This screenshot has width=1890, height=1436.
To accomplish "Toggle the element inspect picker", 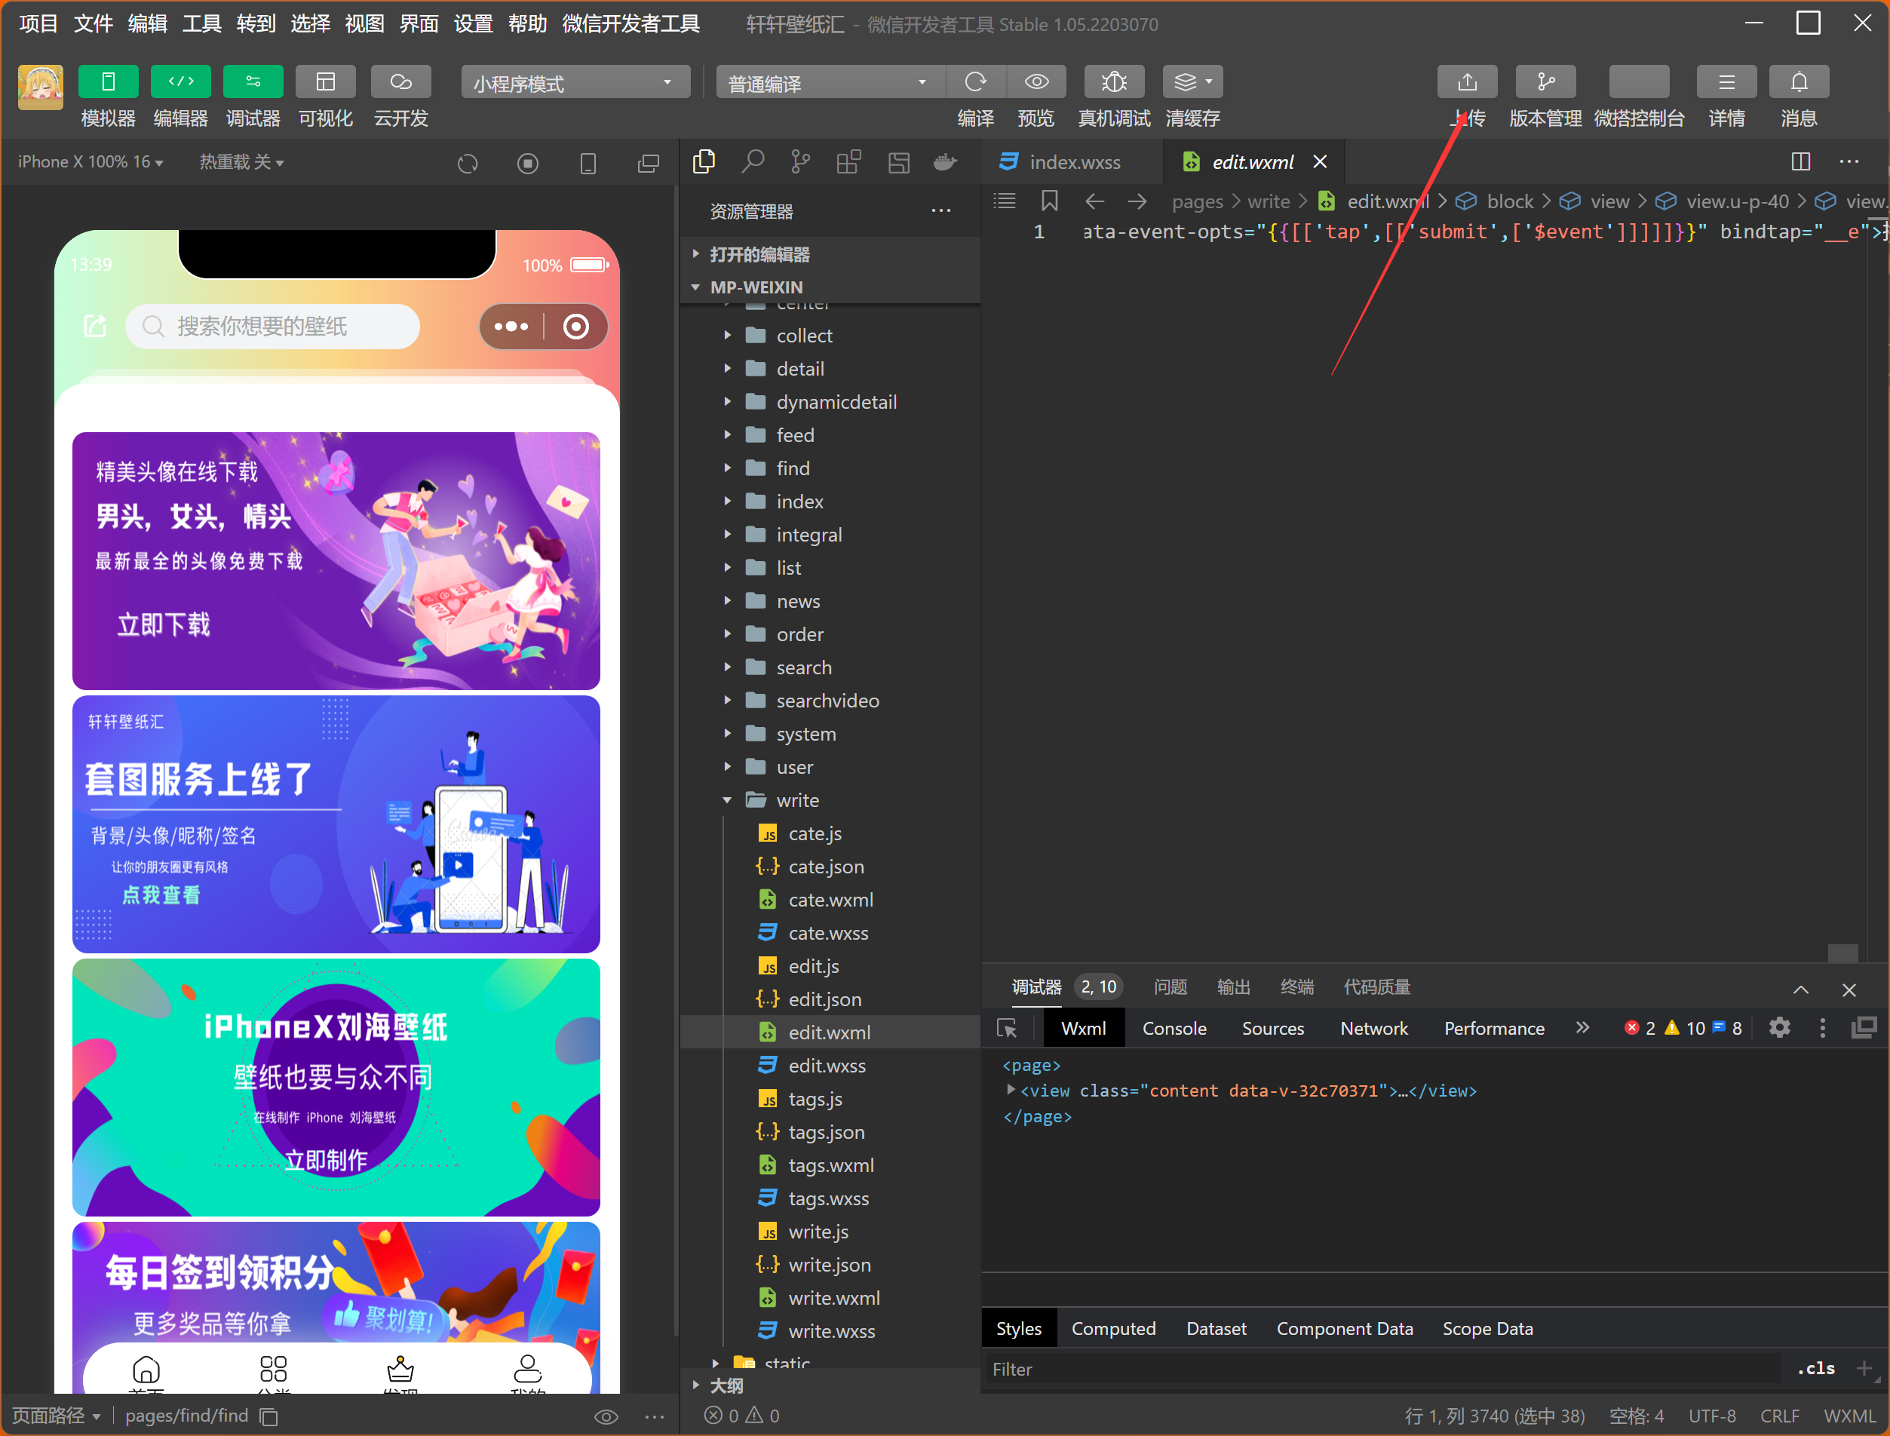I will (x=1007, y=1028).
